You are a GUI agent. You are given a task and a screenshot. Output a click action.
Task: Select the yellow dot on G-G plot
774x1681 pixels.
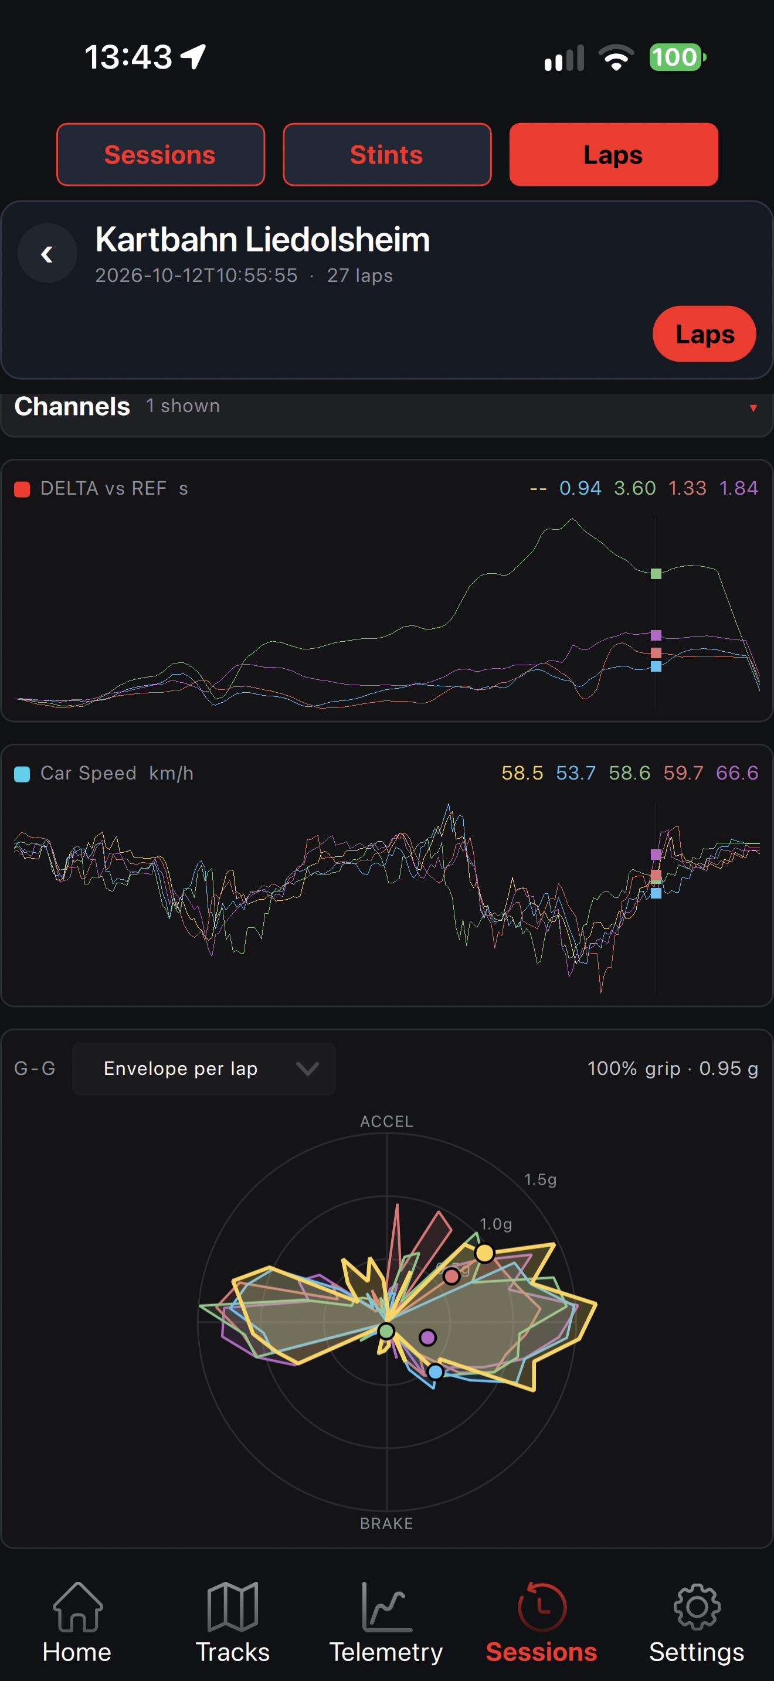[x=484, y=1253]
